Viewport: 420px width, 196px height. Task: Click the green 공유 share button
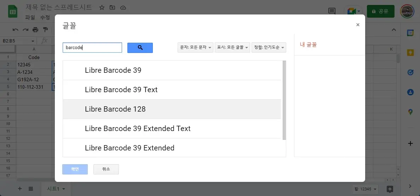pyautogui.click(x=381, y=11)
